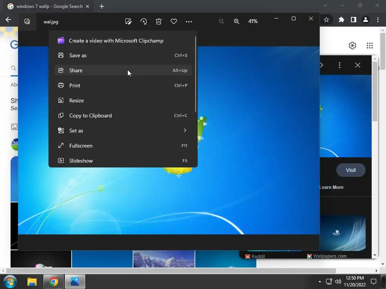Show hidden system tray icons
The image size is (386, 289).
320,281
